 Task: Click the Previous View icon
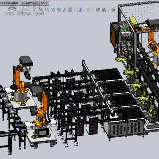53,10
